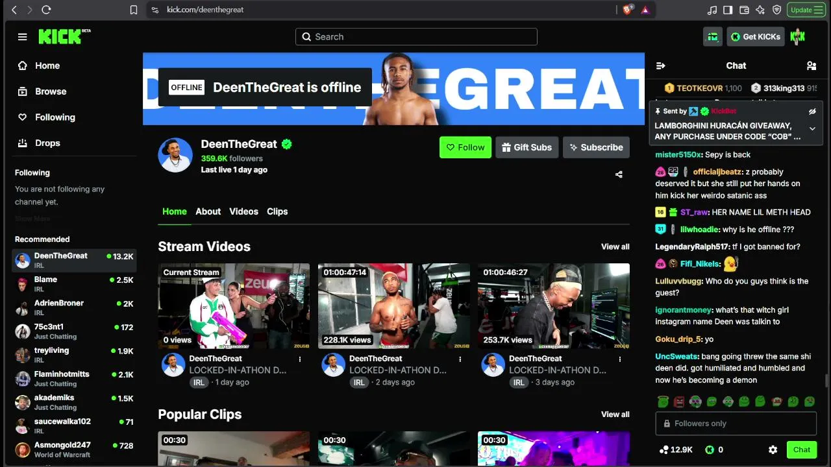Switch to the Clips tab
This screenshot has height=467, width=831.
[x=277, y=211]
